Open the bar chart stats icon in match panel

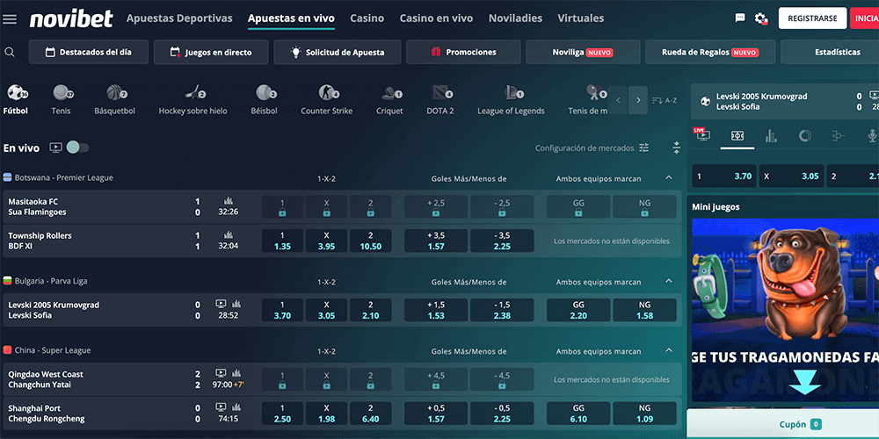[771, 136]
